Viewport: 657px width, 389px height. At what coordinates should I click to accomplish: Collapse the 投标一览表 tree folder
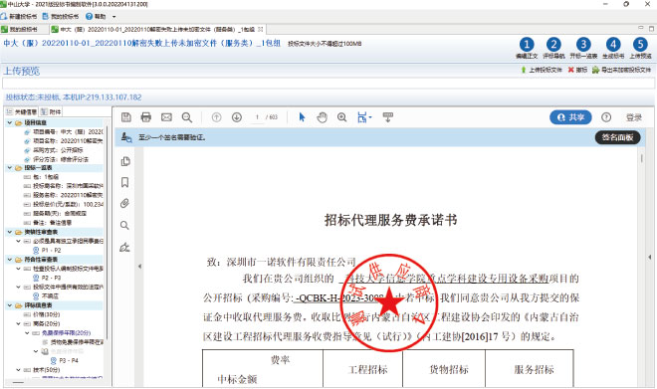pos(10,167)
